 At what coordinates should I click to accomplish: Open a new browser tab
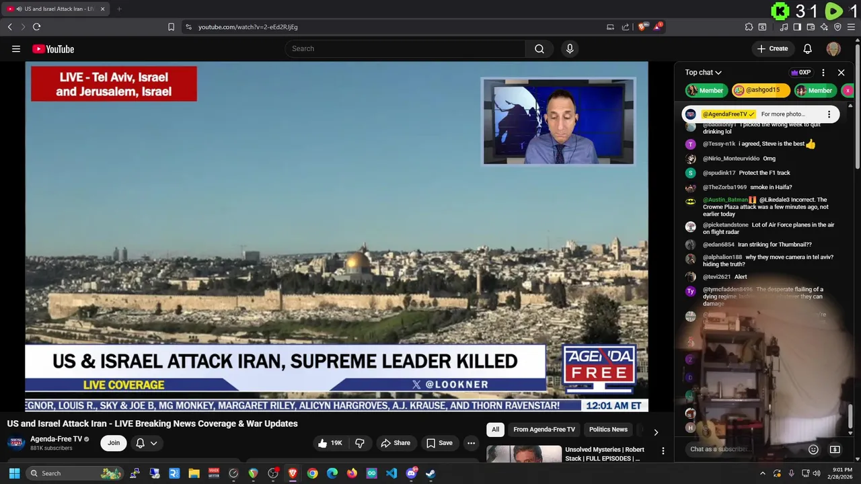coord(119,9)
